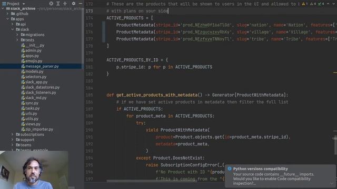Open slack_md.py file
Viewport: 337px width, 189px height.
36,98
